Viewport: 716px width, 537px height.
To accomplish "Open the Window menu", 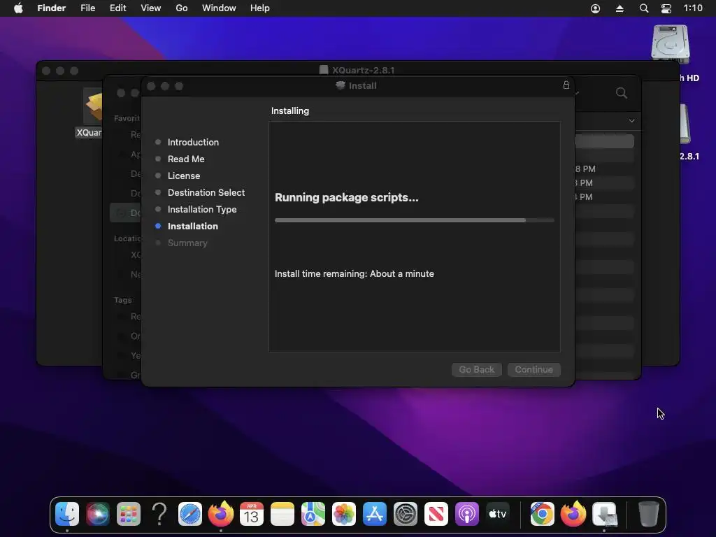I will point(219,8).
